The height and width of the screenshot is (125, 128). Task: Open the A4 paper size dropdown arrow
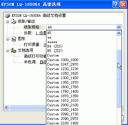(x=119, y=27)
